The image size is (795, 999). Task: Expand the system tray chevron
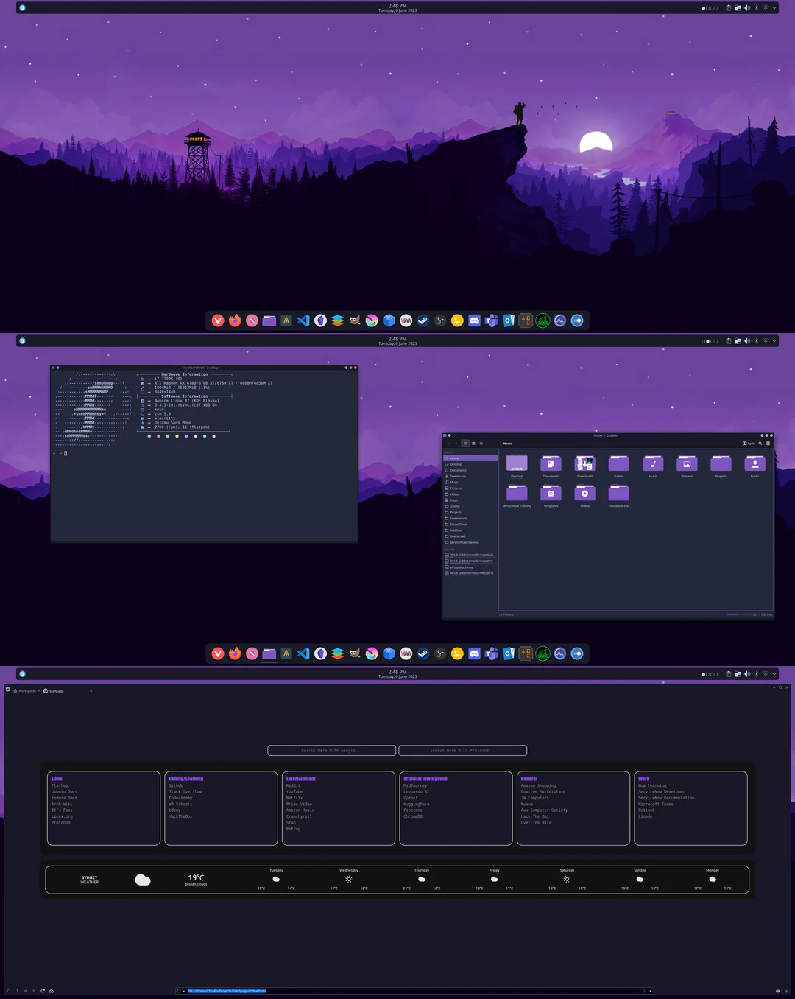coord(774,8)
